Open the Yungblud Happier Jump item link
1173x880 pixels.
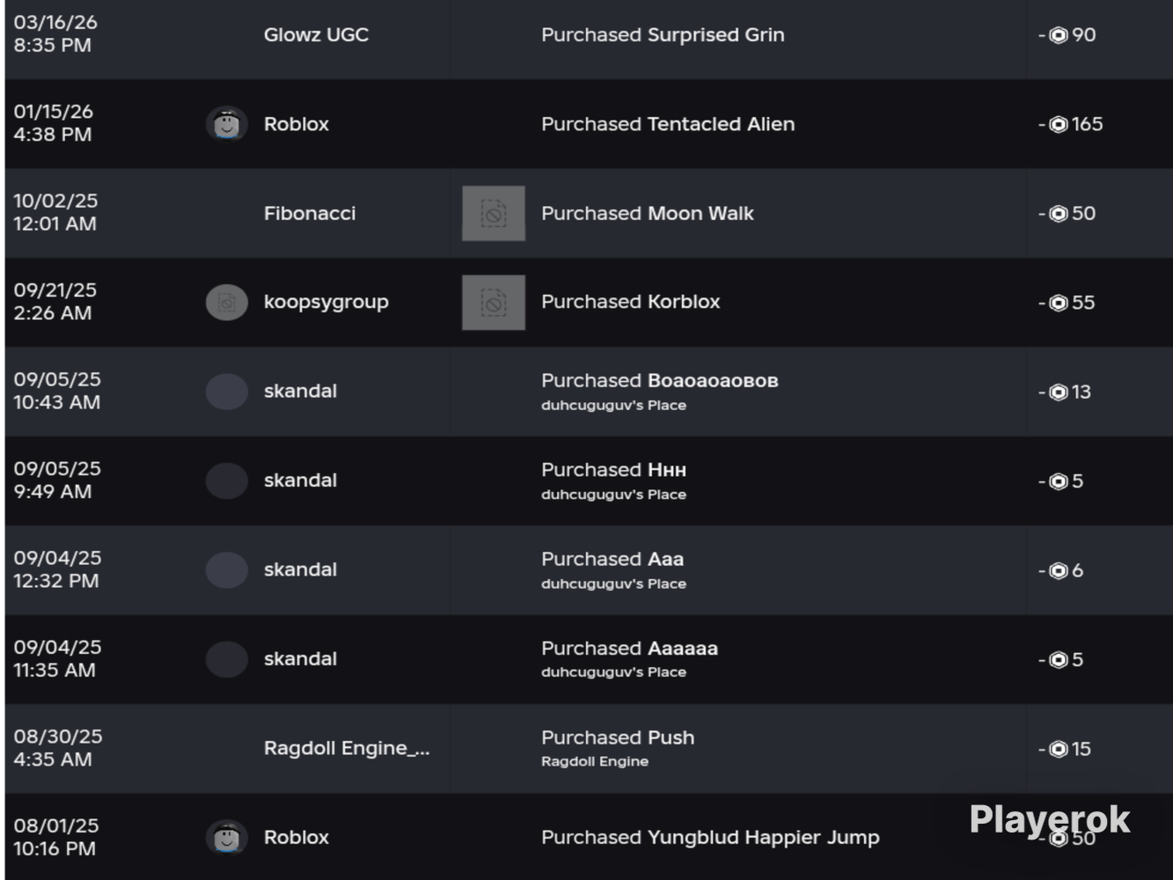(763, 837)
